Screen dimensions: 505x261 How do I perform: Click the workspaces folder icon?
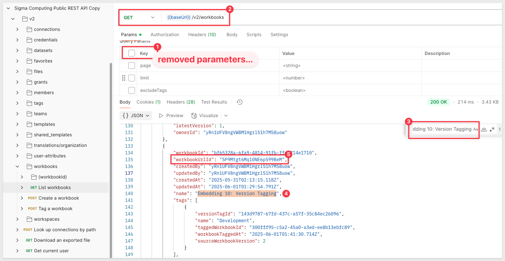click(29, 219)
